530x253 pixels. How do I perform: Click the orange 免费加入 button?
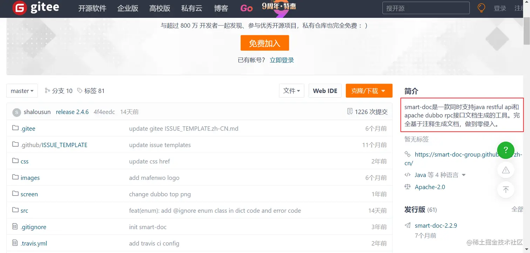click(x=265, y=43)
